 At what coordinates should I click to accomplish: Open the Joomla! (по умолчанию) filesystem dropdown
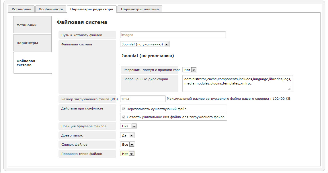(x=145, y=44)
